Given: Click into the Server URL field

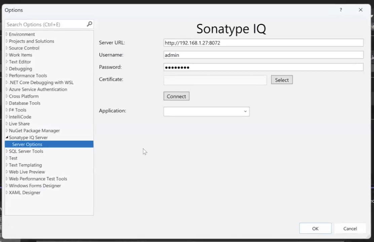Looking at the screenshot, I should [x=263, y=43].
